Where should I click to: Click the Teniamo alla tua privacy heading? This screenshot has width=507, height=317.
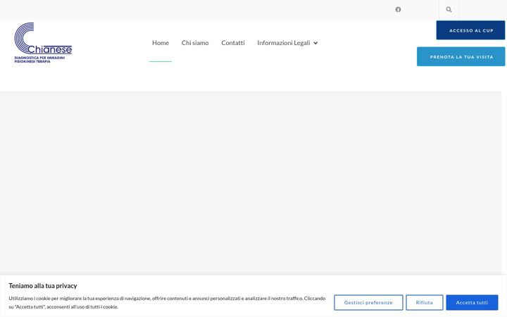click(x=43, y=285)
